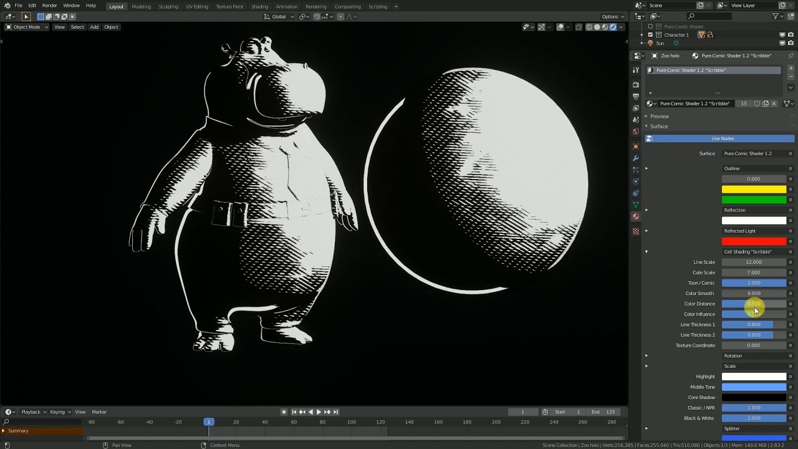Open Modifier properties wrench tab
The width and height of the screenshot is (798, 449).
pyautogui.click(x=636, y=158)
